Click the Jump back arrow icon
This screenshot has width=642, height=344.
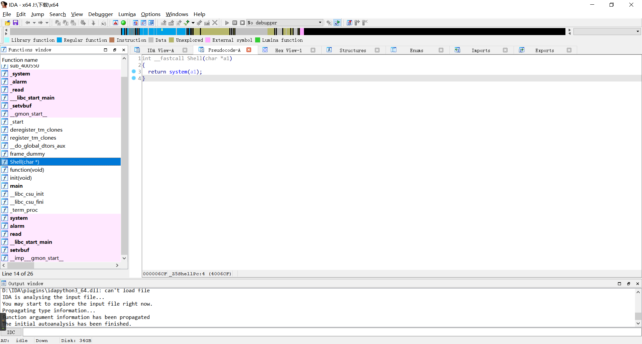27,23
